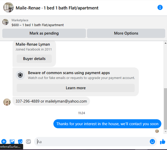Click the sender avatar beside the phone message
This screenshot has width=167, height=150.
(x=7, y=102)
